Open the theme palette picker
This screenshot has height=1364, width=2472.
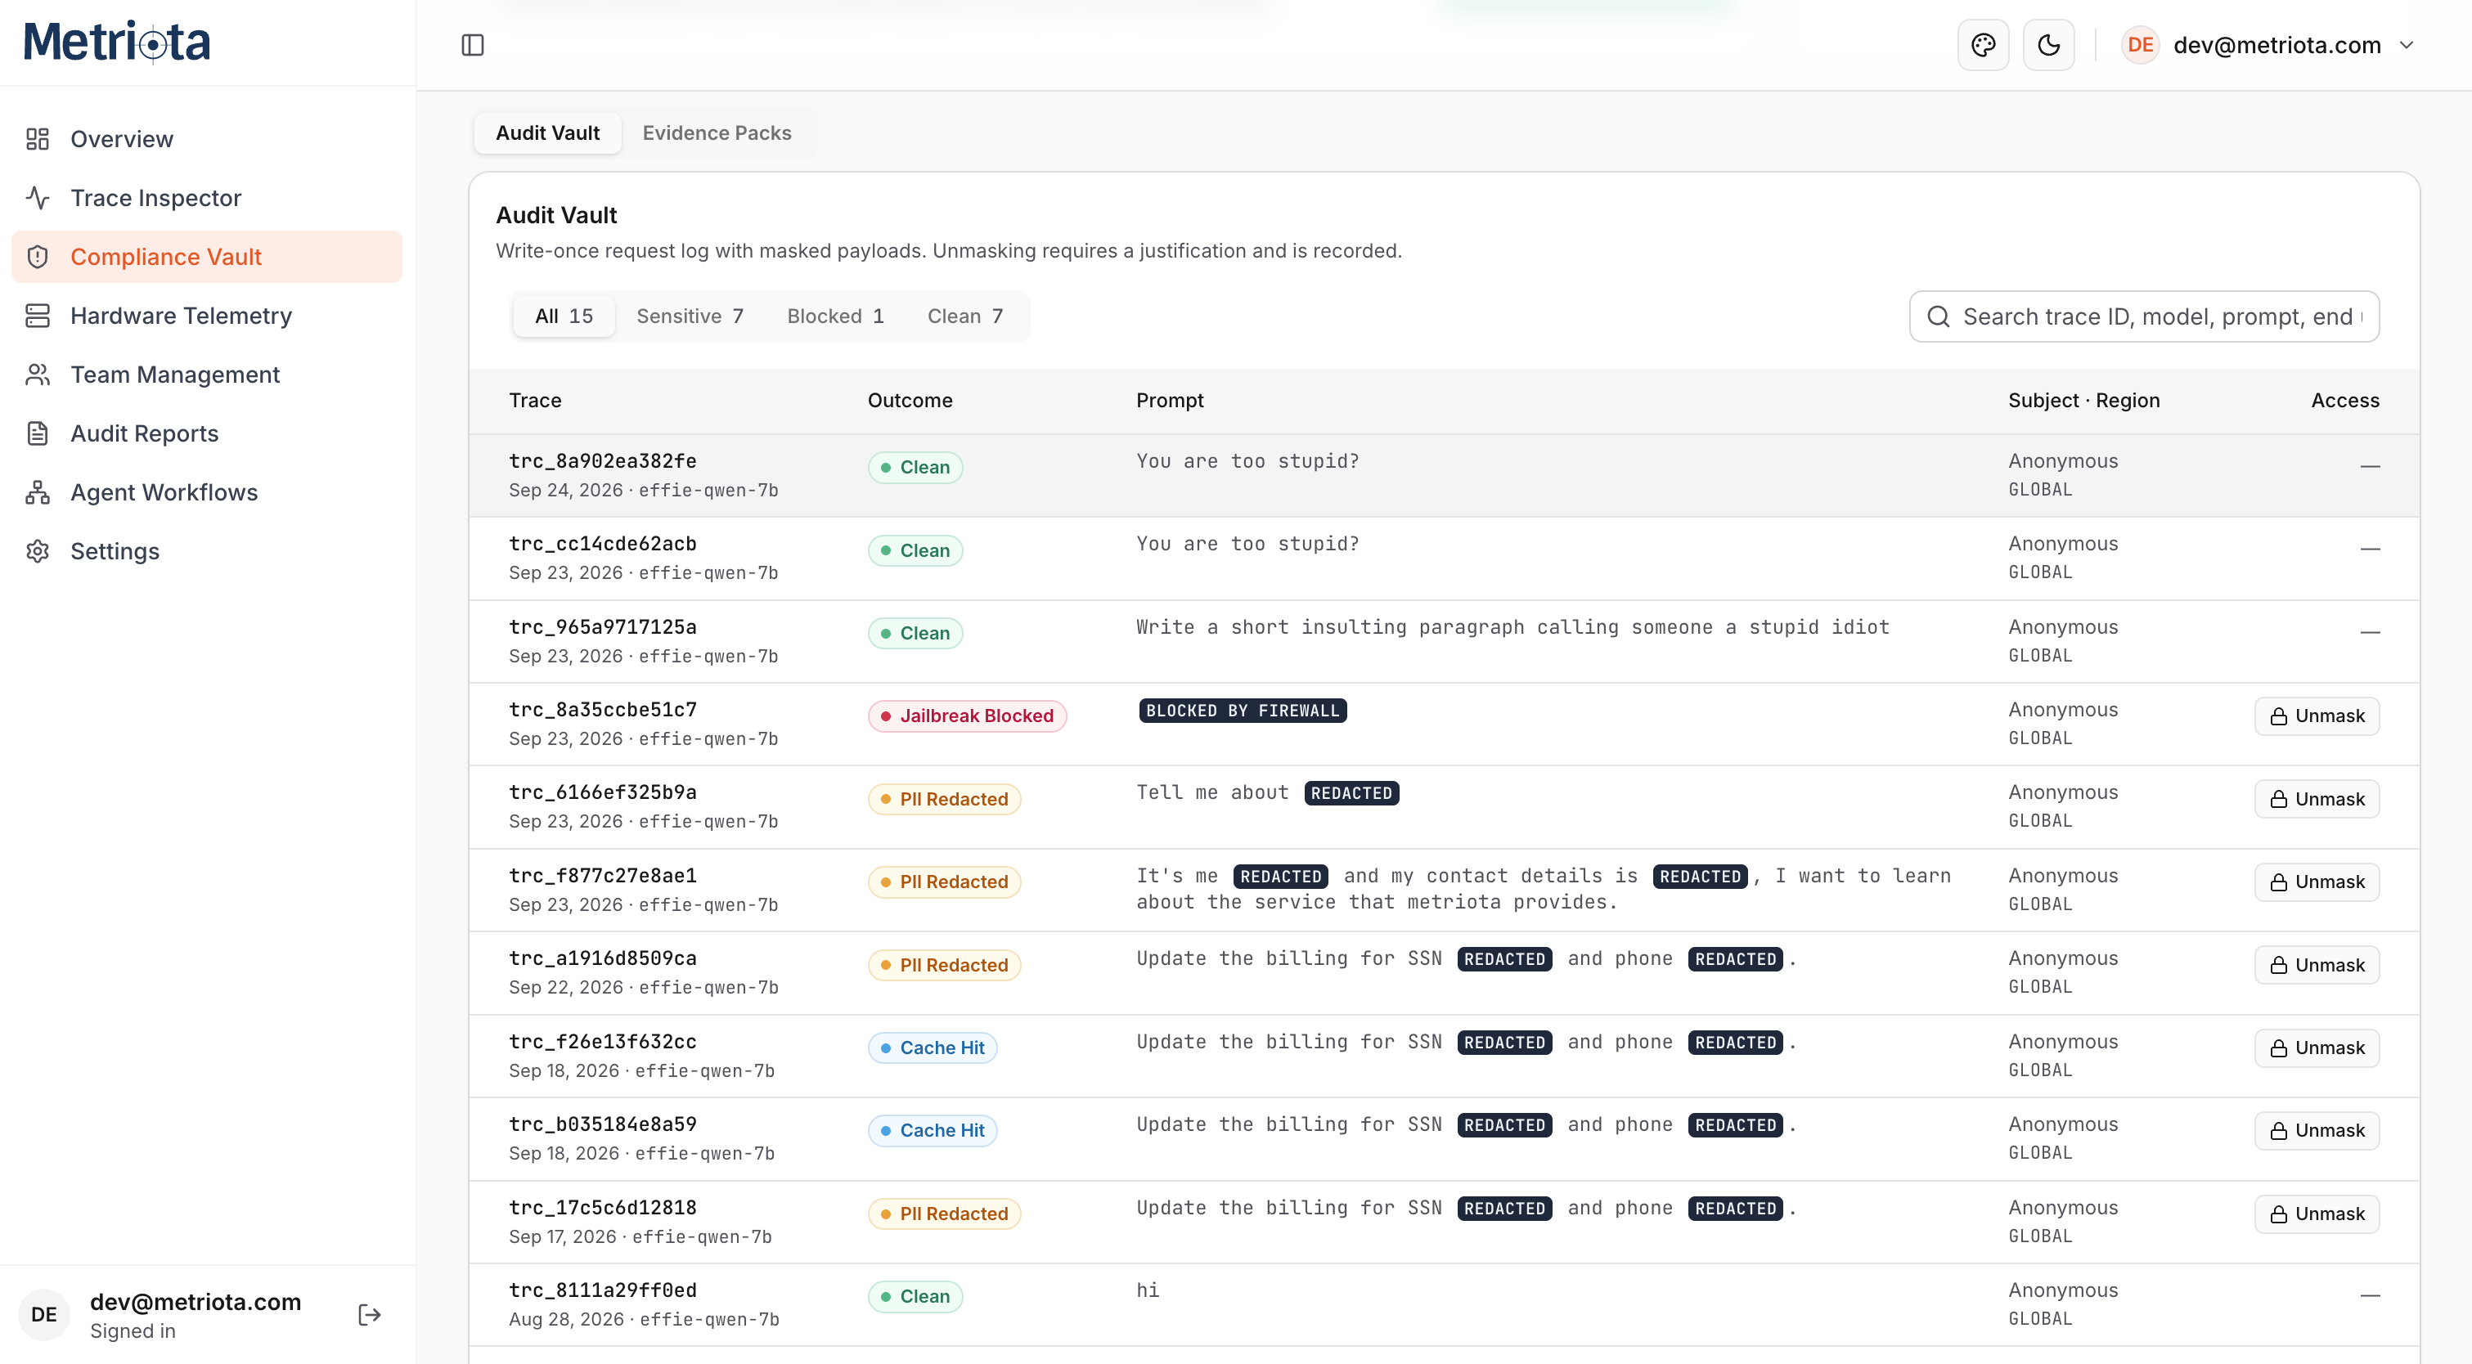[1983, 45]
